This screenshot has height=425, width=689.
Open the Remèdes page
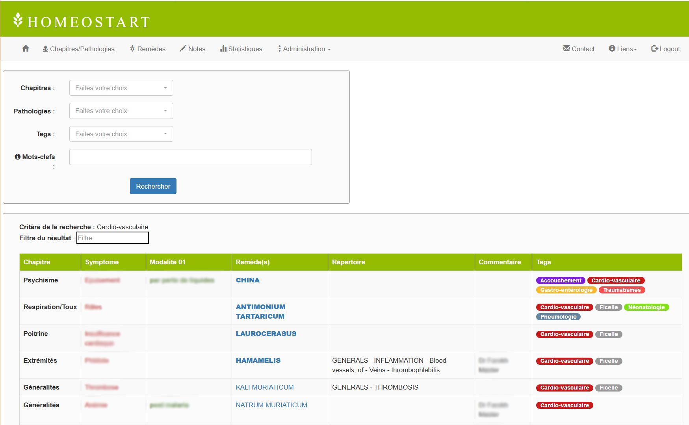click(148, 49)
